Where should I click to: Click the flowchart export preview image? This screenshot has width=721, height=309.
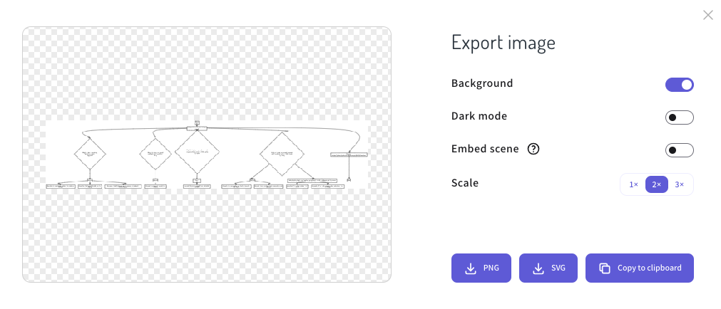[207, 154]
